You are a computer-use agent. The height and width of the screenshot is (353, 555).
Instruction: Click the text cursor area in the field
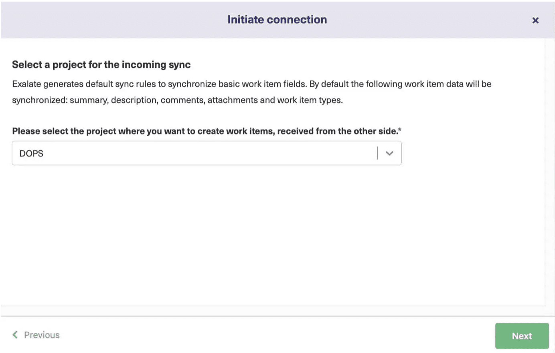tap(377, 153)
